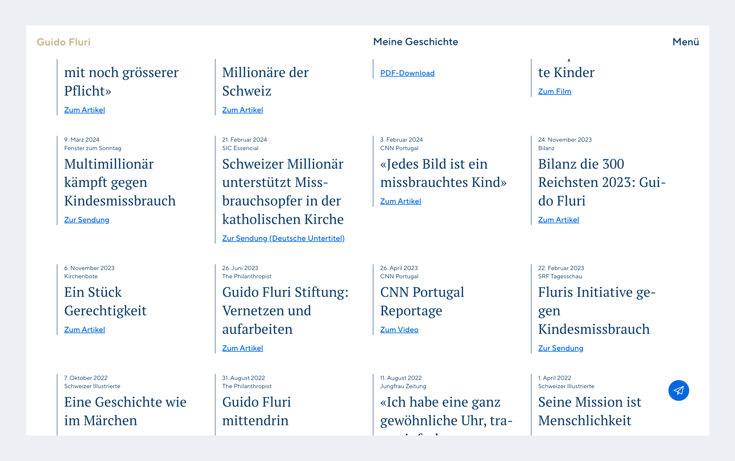The width and height of the screenshot is (735, 461).
Task: Click headline Eine Geschichte wie im Märchen
Action: [x=125, y=411]
